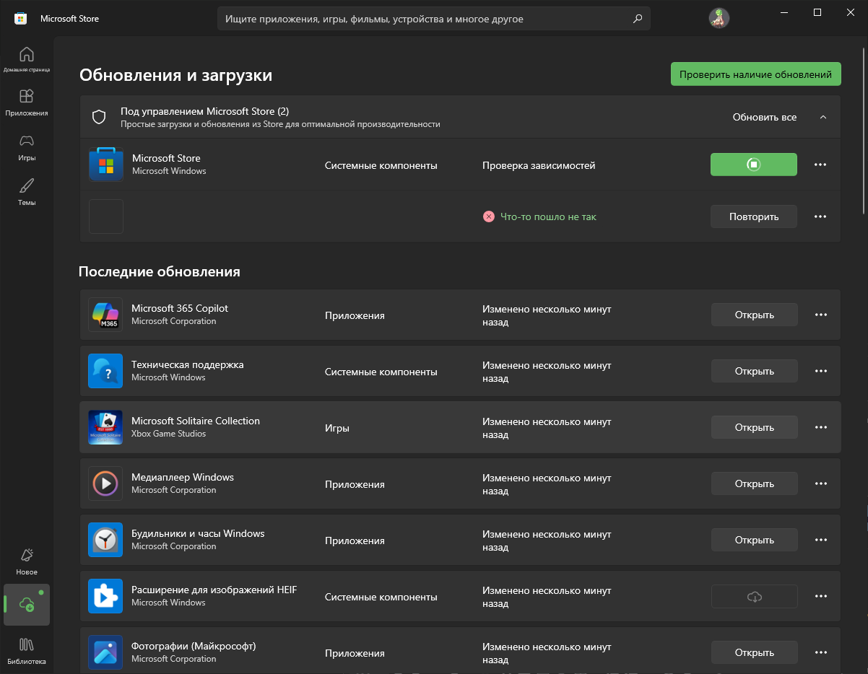Click Проверка зависимостей status text

[539, 165]
